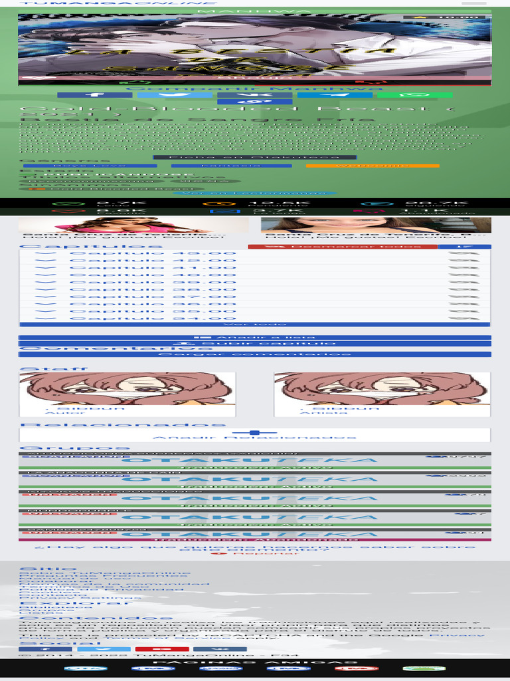Expand Capítulo 35.00
Image resolution: width=510 pixels, height=681 pixels.
tap(153, 311)
